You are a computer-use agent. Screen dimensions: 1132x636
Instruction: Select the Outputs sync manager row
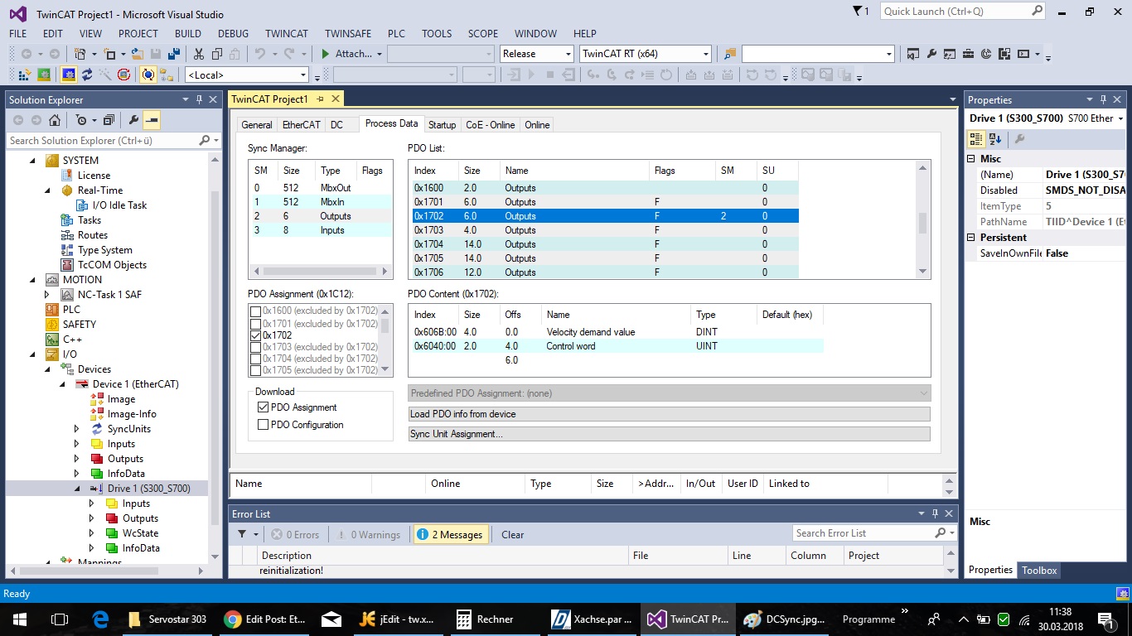click(322, 216)
